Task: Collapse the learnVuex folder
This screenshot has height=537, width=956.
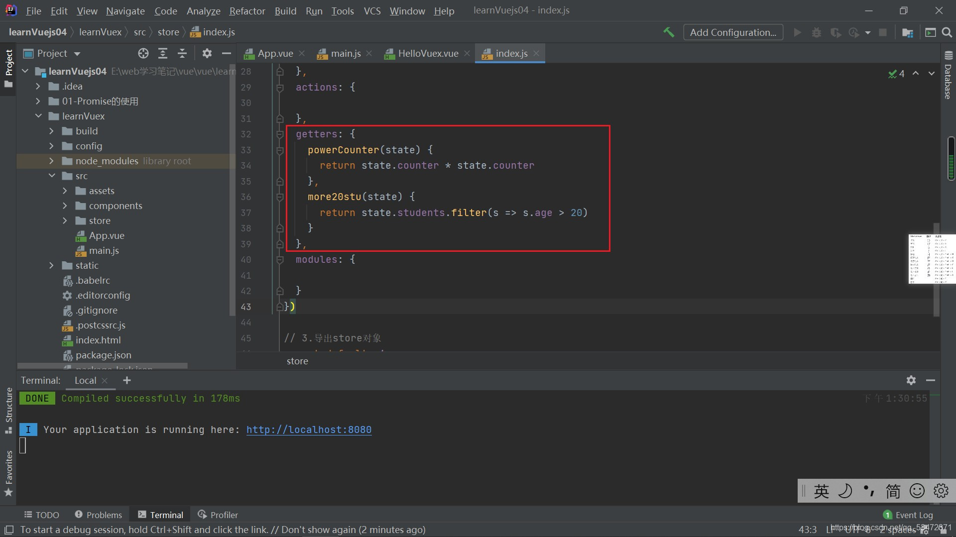Action: (38, 116)
